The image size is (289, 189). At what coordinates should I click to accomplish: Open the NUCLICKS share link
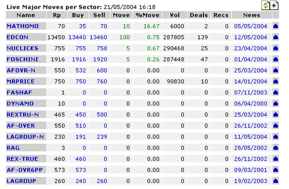coord(22,48)
